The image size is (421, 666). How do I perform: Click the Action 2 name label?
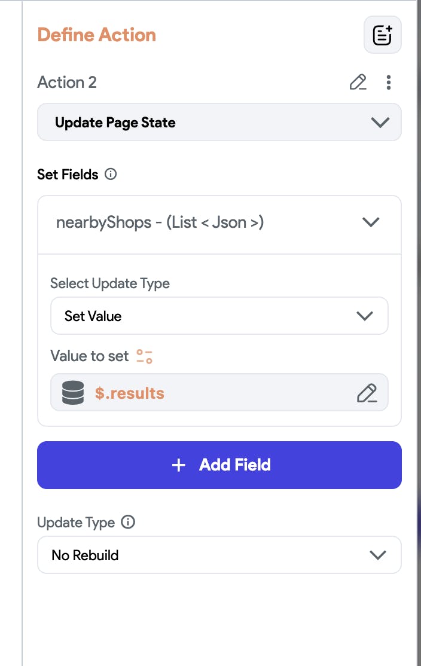[67, 82]
